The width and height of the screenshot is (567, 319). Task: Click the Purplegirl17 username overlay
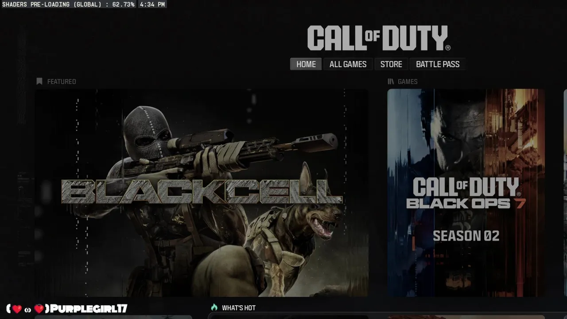tap(67, 309)
